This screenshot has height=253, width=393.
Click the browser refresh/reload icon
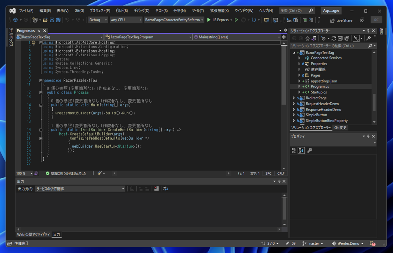[x=253, y=20]
